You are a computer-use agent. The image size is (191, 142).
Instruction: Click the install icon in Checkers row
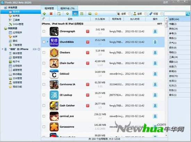click(155, 53)
